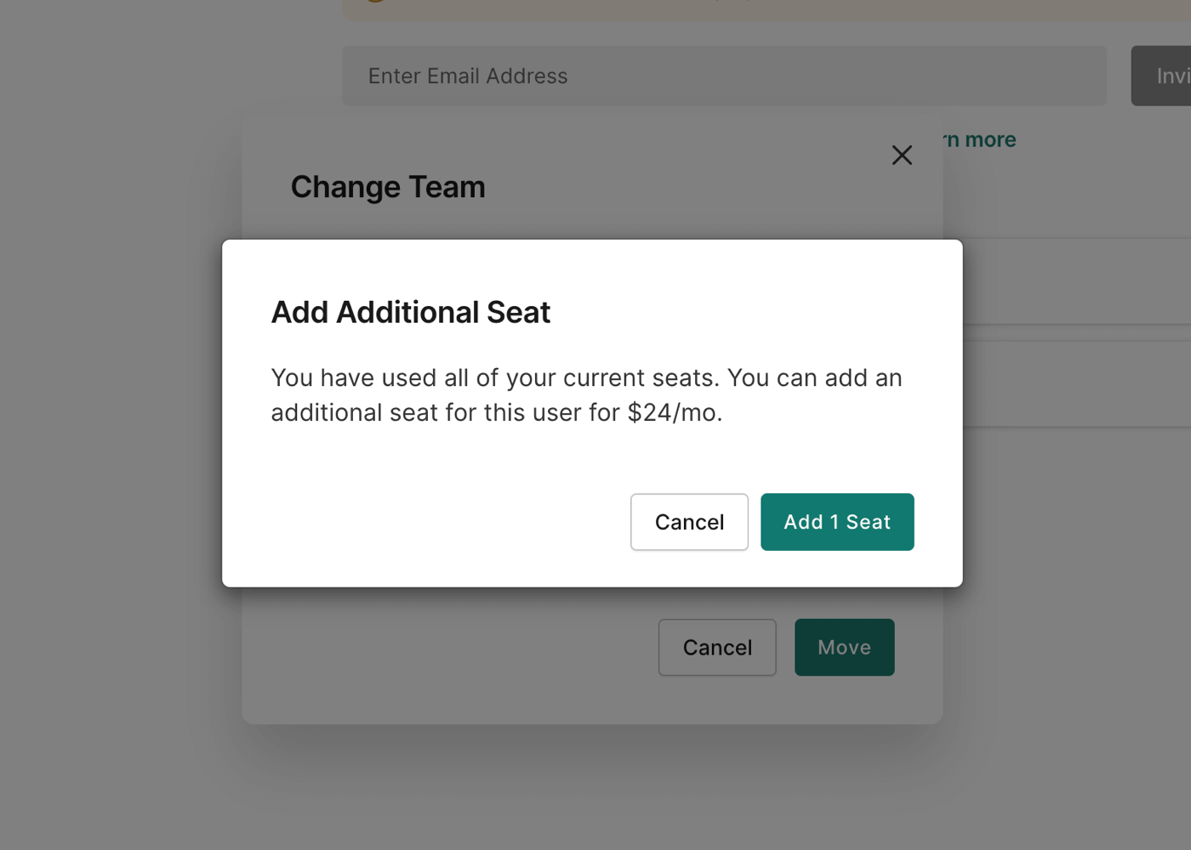
Task: Click the word 'Seat' in the dialog heading
Action: [518, 312]
